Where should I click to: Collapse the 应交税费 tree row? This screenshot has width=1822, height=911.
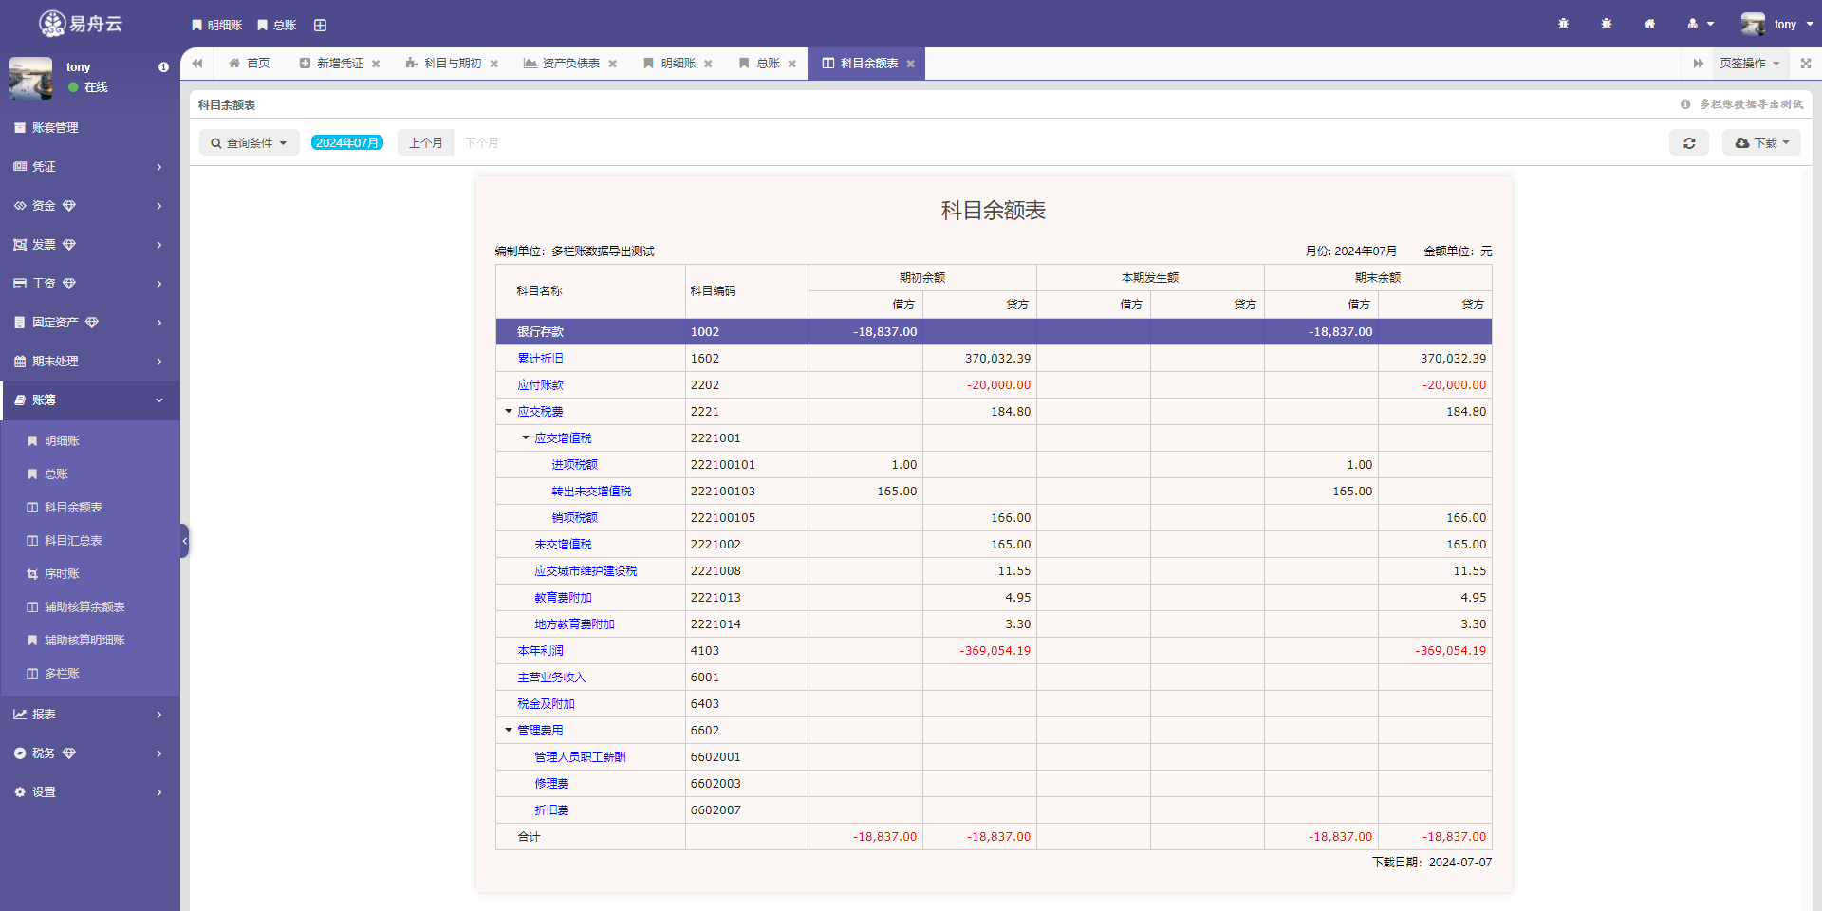pos(509,412)
